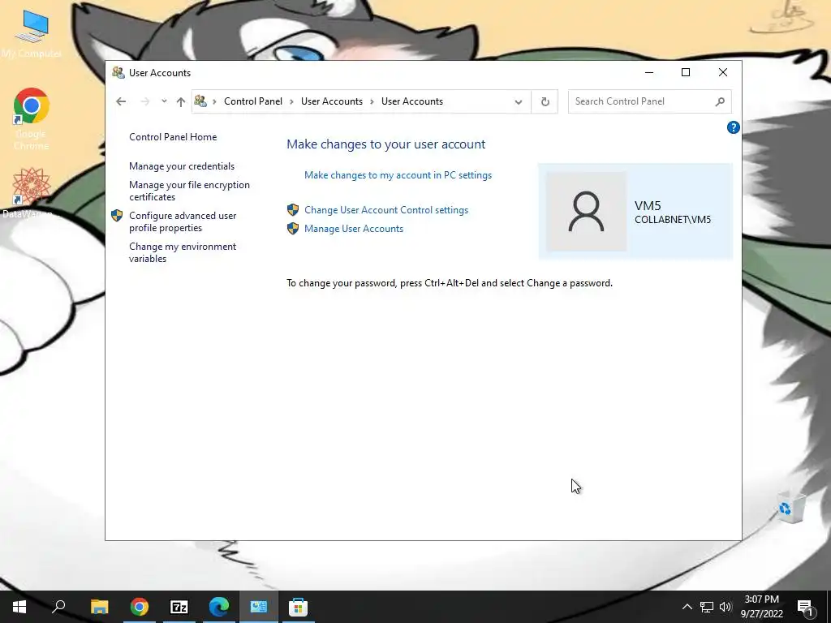Image resolution: width=831 pixels, height=623 pixels.
Task: Expand the chevron after Control Panel breadcrumb
Action: (x=291, y=101)
